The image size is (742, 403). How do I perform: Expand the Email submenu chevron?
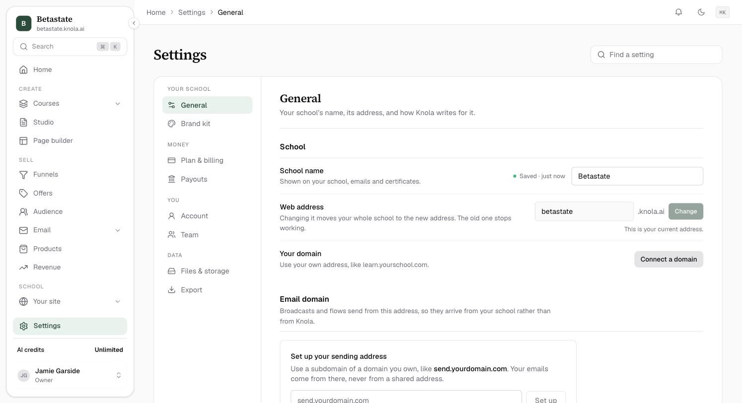(118, 230)
